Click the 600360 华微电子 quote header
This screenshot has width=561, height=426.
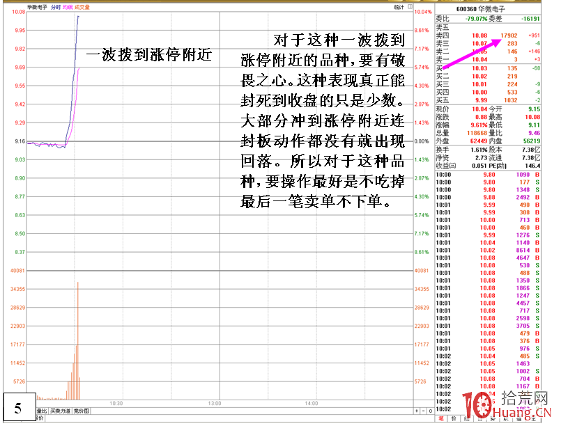(x=480, y=8)
